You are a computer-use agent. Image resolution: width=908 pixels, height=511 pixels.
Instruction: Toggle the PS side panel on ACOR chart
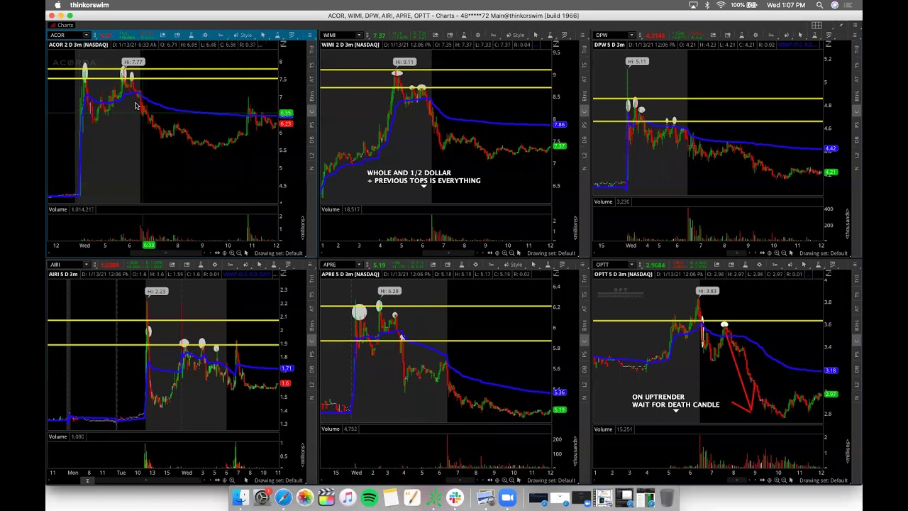[311, 126]
